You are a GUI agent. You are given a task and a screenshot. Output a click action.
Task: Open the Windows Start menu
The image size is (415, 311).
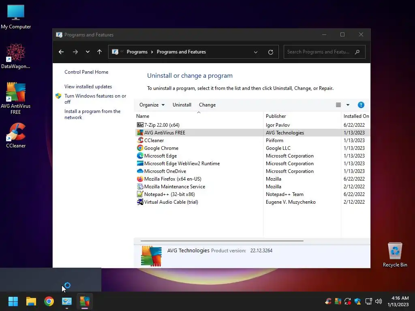pos(13,301)
